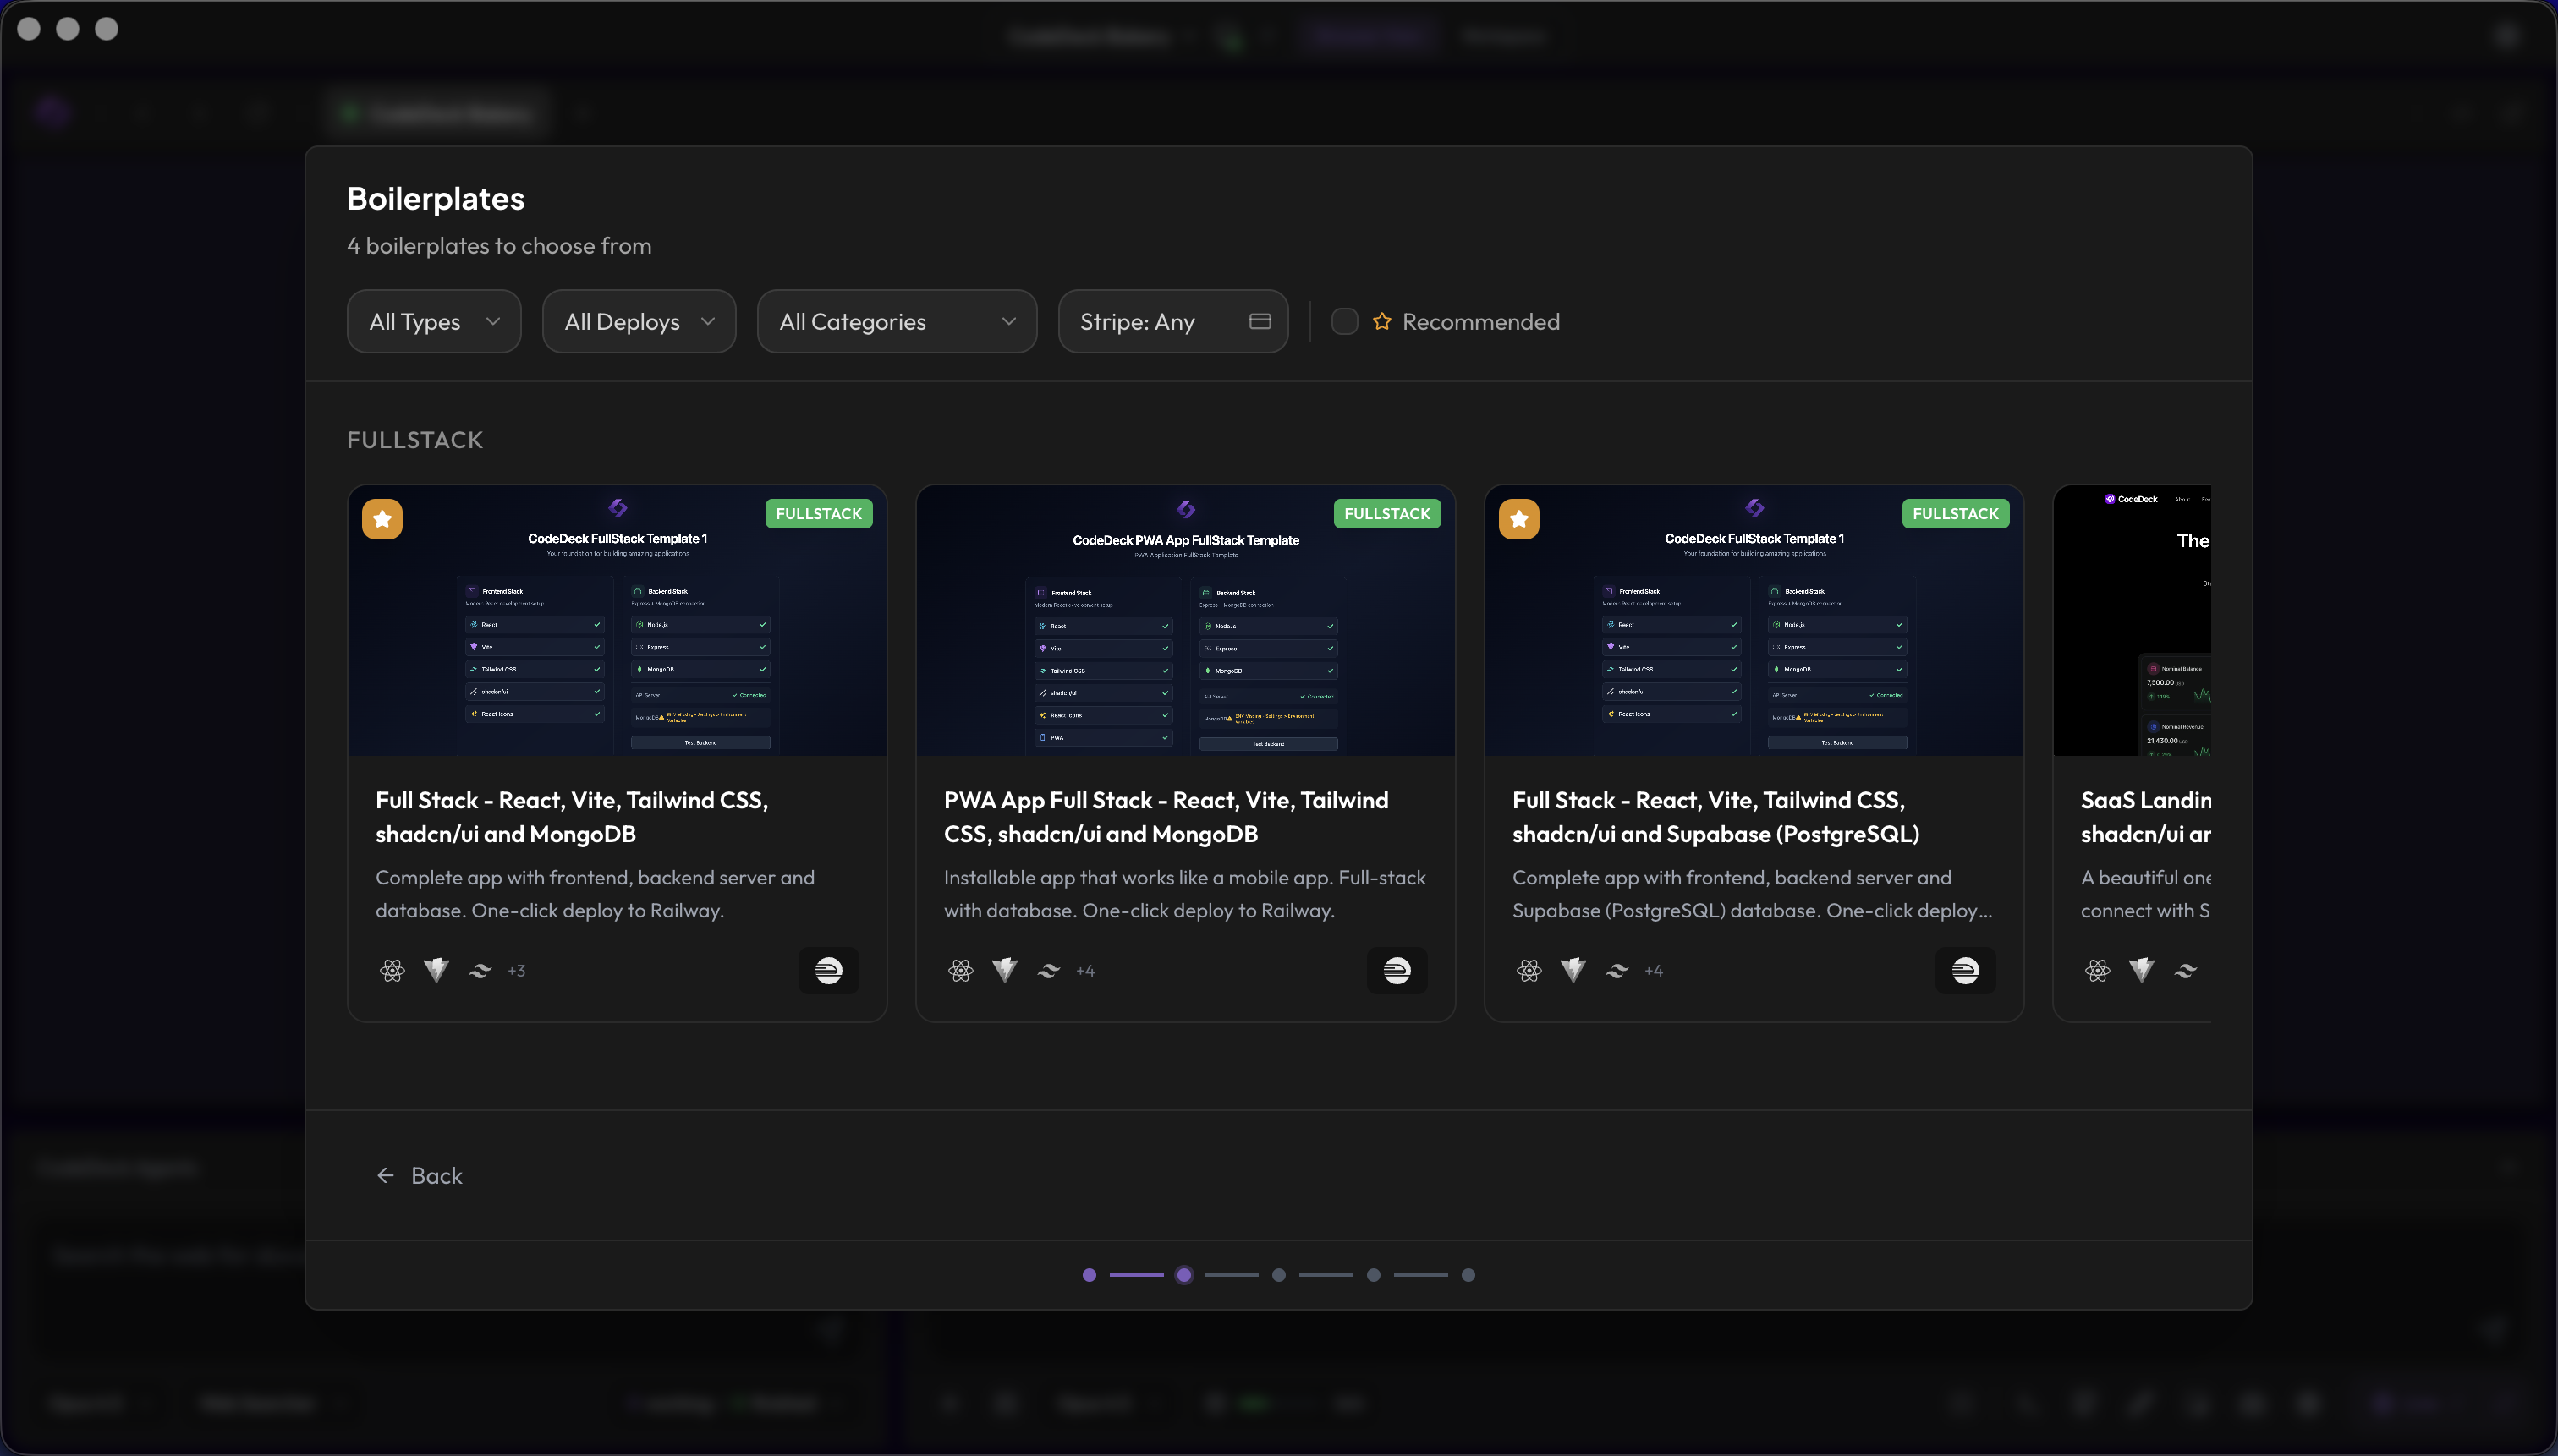Toggle the star badge on the Supabase template
This screenshot has height=1456, width=2558.
[1519, 519]
